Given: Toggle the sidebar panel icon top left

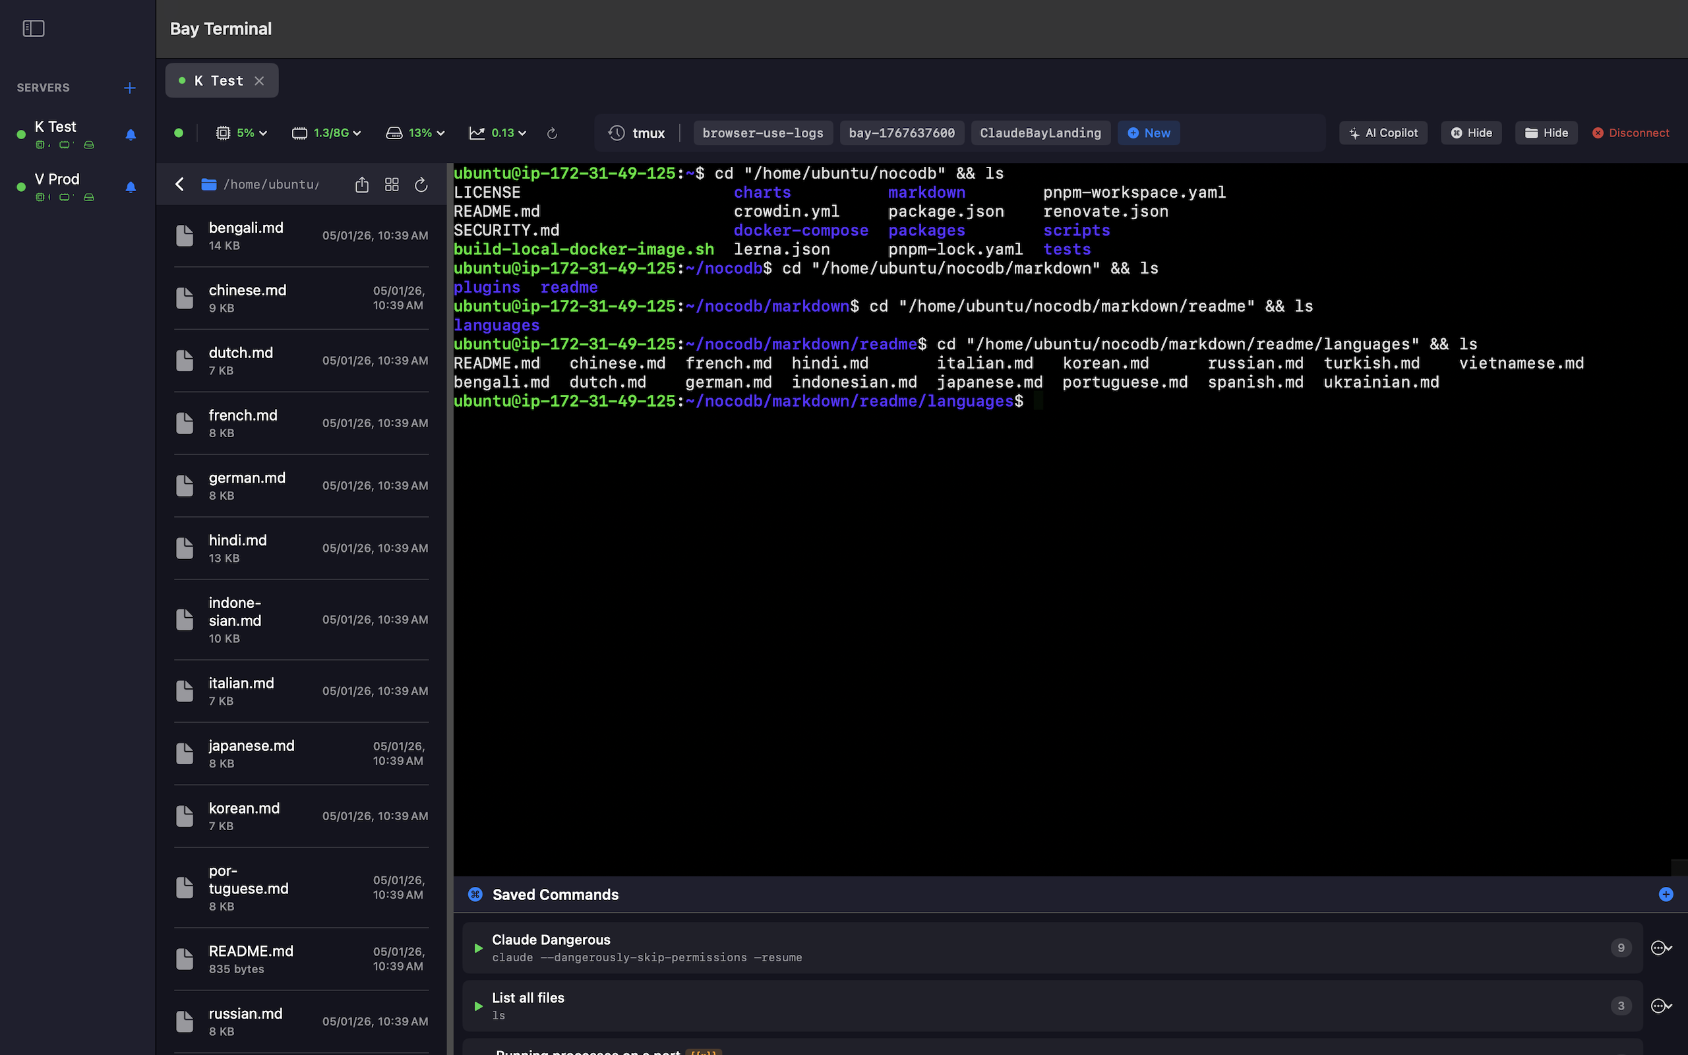Looking at the screenshot, I should pos(33,28).
